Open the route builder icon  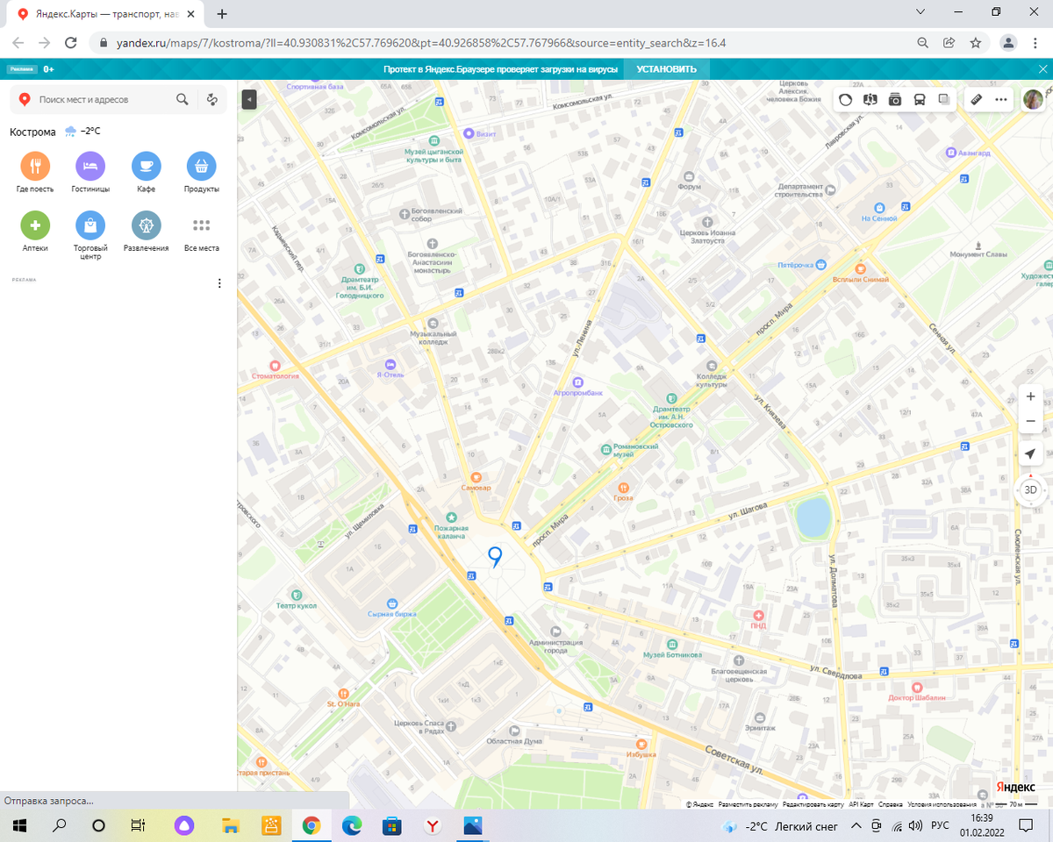pos(211,100)
